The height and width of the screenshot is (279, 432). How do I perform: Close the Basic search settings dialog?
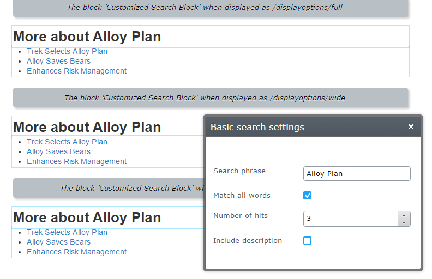coord(411,127)
